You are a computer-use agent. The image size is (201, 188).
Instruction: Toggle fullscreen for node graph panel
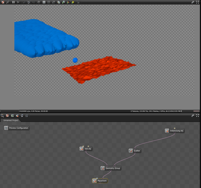point(197,116)
